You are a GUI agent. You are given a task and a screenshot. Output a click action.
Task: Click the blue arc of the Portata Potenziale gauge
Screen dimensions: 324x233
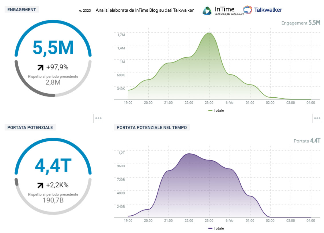pyautogui.click(x=53, y=139)
